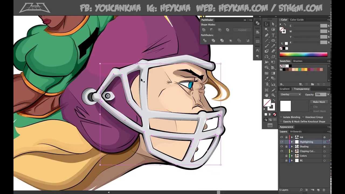Select the Gradient tool in toolbox
This screenshot has height=194, width=345.
coord(273,73)
